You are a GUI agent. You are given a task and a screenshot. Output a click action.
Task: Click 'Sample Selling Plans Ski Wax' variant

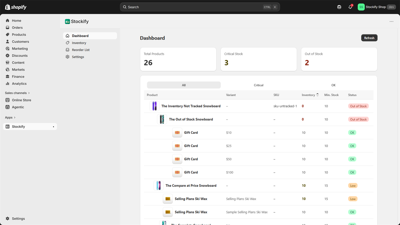[x=247, y=212]
